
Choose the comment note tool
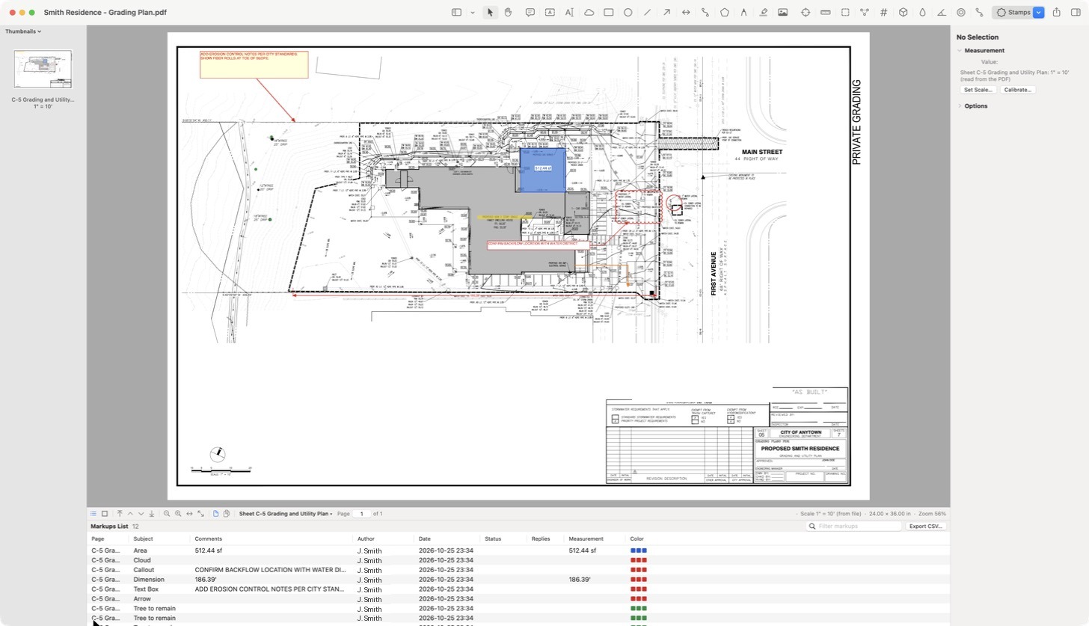click(x=530, y=13)
